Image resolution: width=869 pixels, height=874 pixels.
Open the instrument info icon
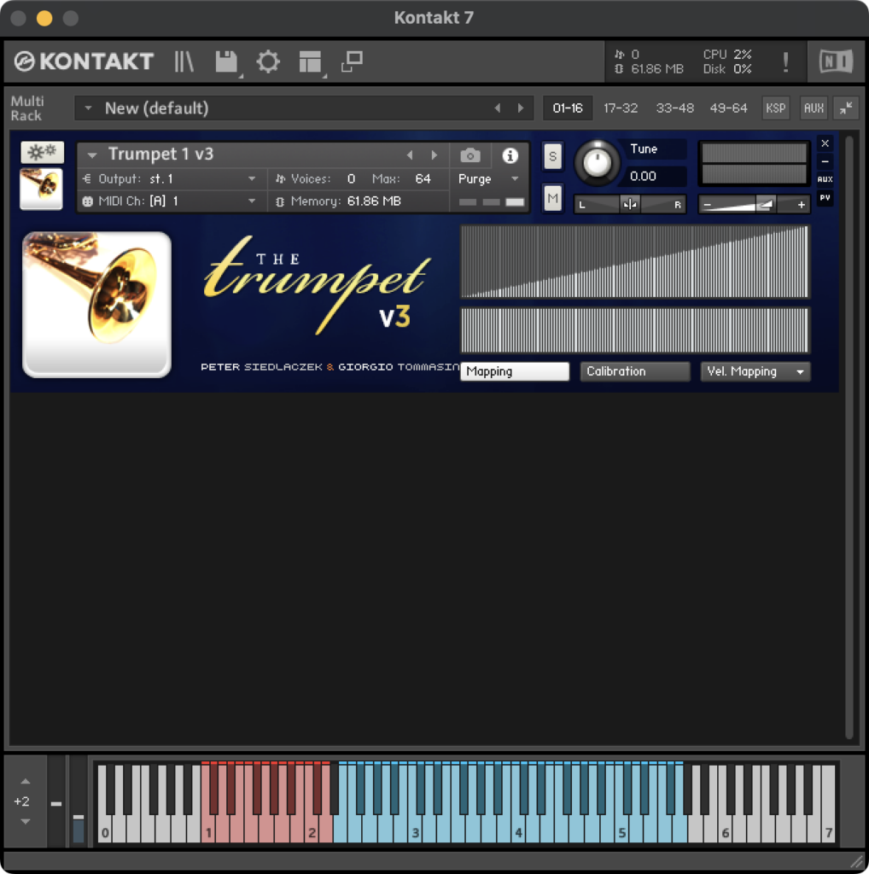pos(510,155)
